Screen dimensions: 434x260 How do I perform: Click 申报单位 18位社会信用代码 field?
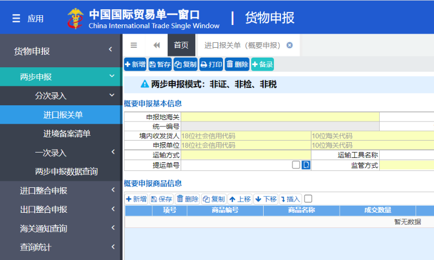tap(246, 145)
